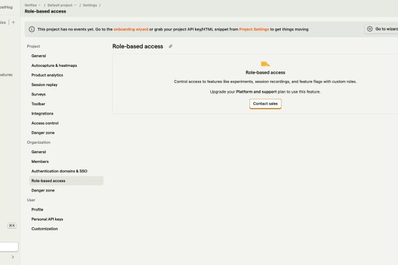The height and width of the screenshot is (265, 398).
Task: Click the Organization section heading
Action: (x=38, y=142)
